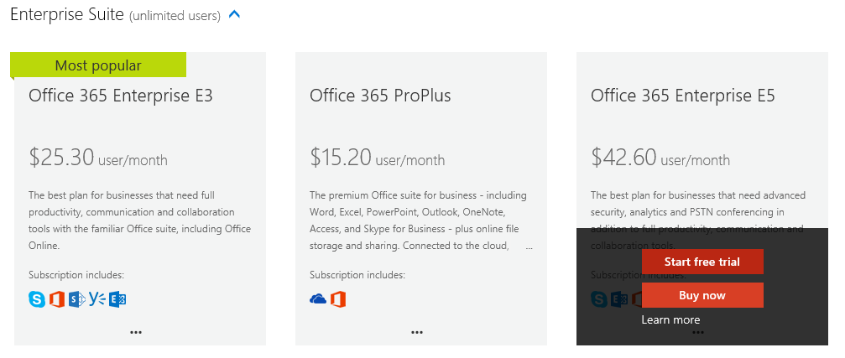Click the Exchange icon in Enterprise E5 card

tap(619, 298)
